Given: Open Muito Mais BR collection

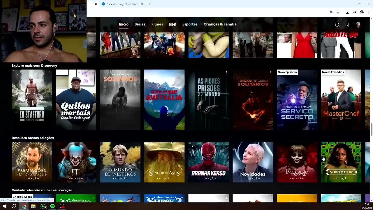Looking at the screenshot, I should [x=341, y=162].
